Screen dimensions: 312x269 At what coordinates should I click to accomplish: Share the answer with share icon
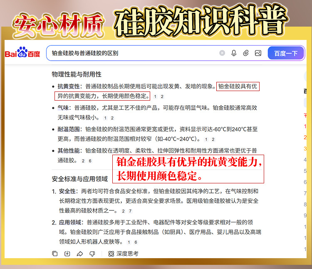[80, 254]
